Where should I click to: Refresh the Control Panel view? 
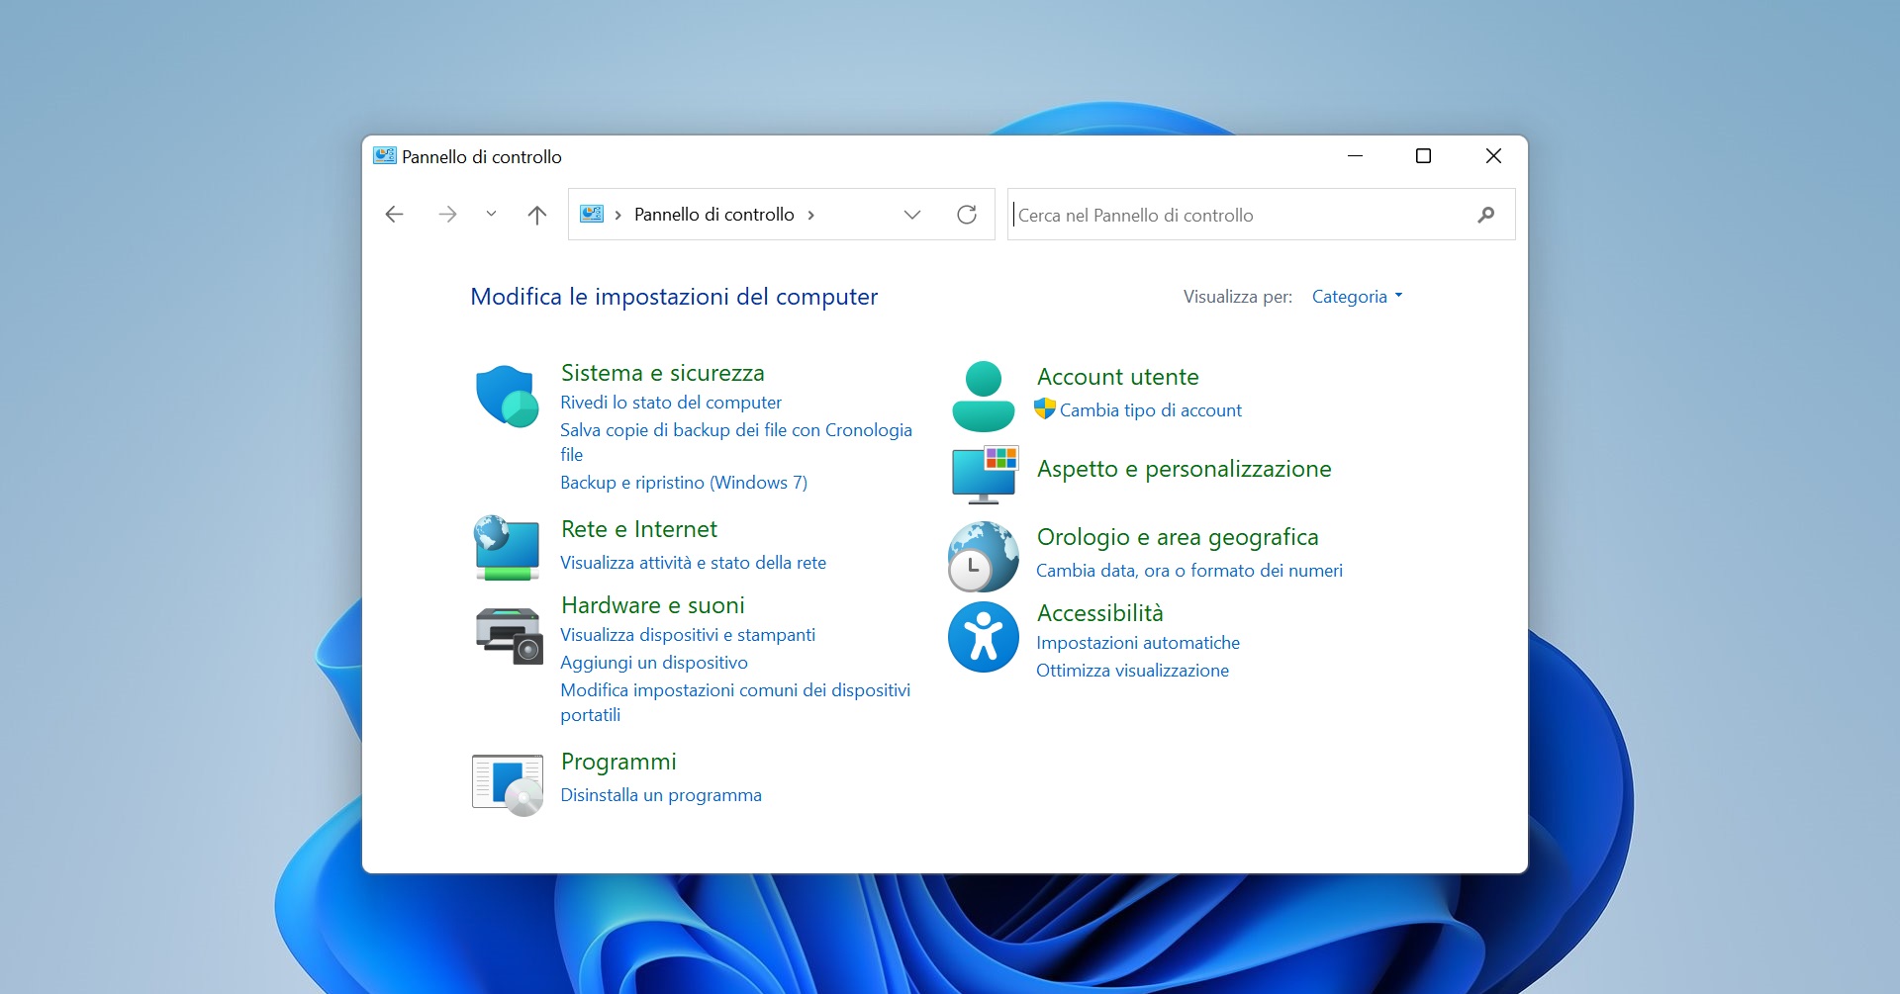click(967, 215)
